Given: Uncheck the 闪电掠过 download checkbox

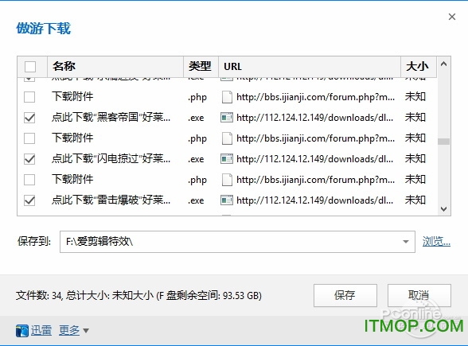Looking at the screenshot, I should [x=29, y=159].
